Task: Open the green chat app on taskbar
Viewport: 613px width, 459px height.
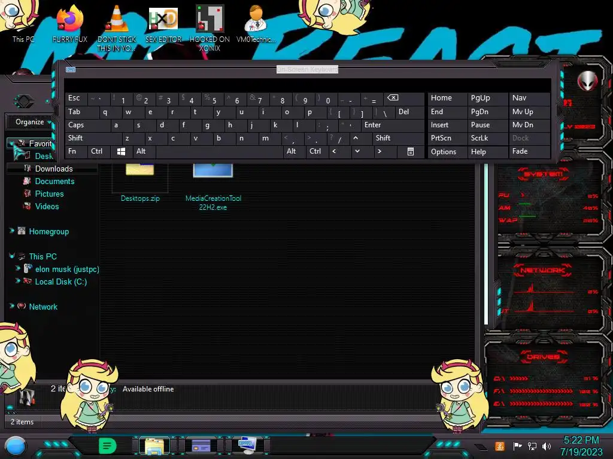Action: pyautogui.click(x=108, y=446)
